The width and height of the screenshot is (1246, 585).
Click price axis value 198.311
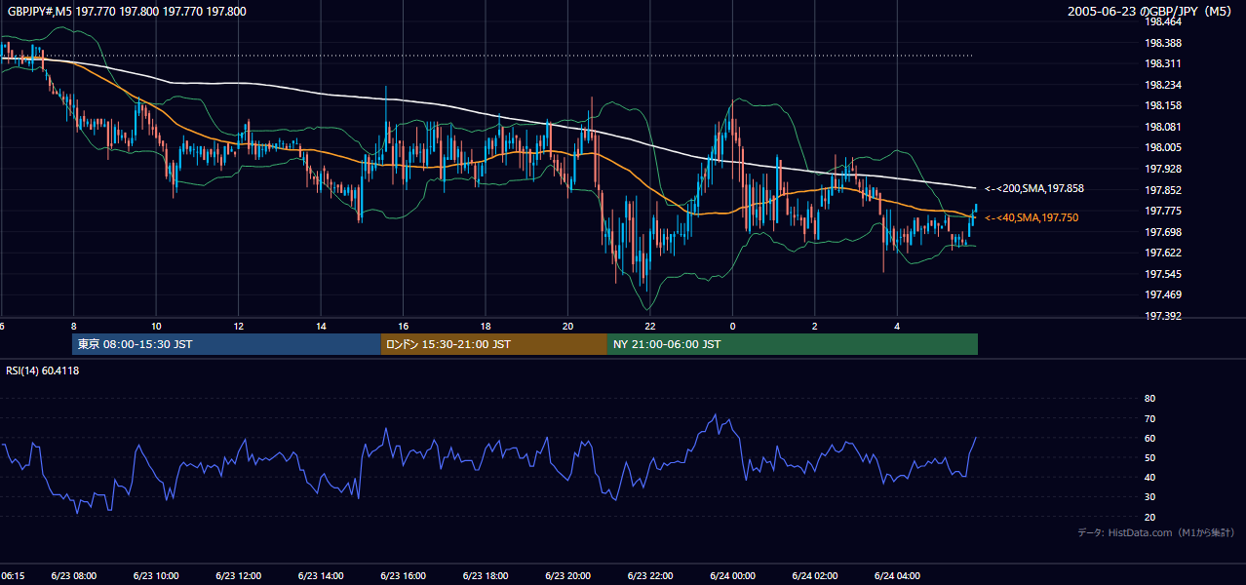(1164, 63)
